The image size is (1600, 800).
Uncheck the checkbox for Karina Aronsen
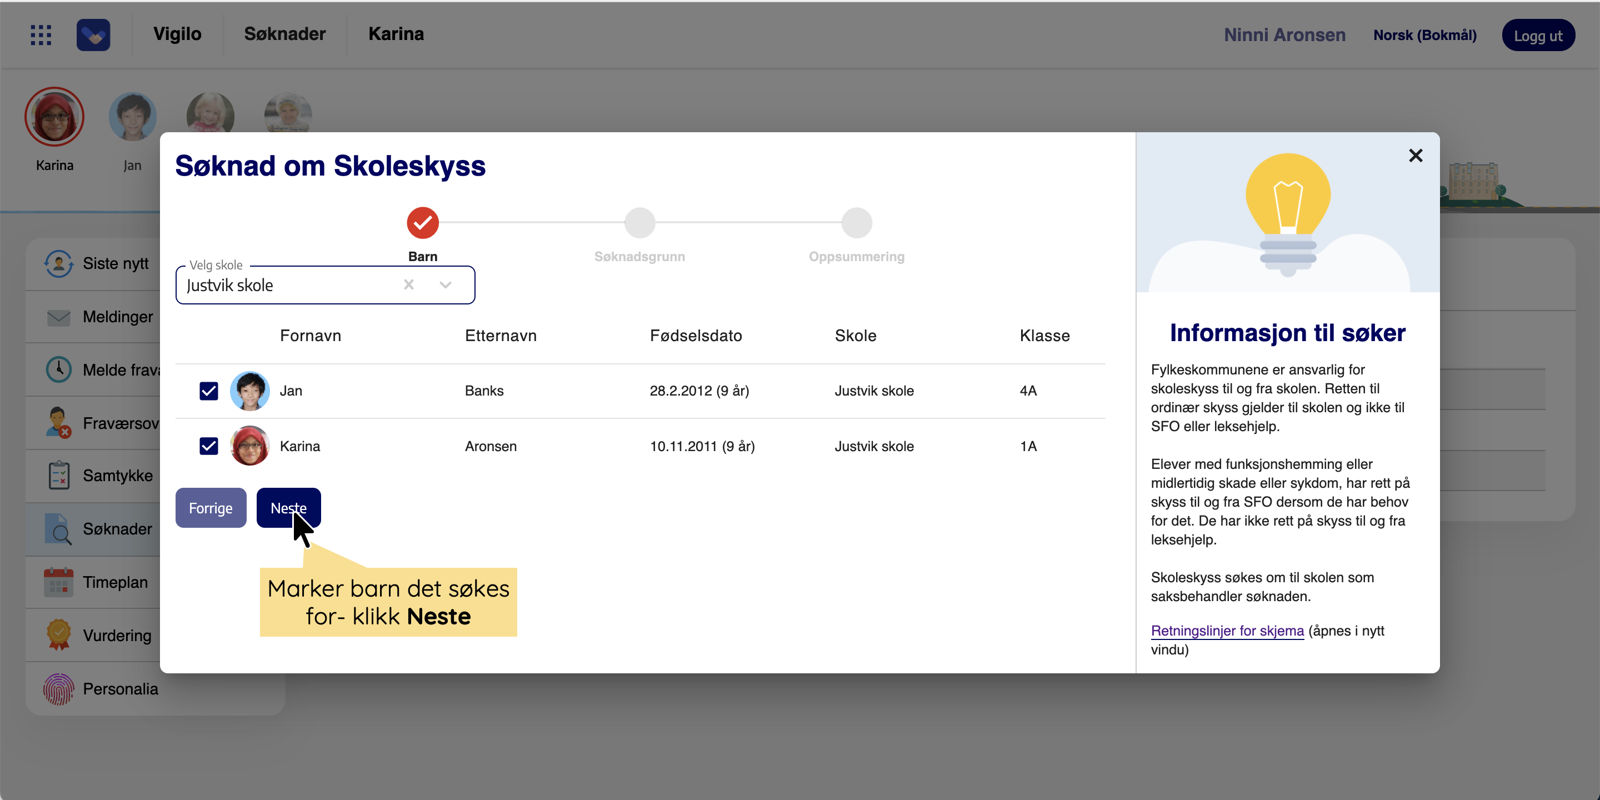point(209,446)
